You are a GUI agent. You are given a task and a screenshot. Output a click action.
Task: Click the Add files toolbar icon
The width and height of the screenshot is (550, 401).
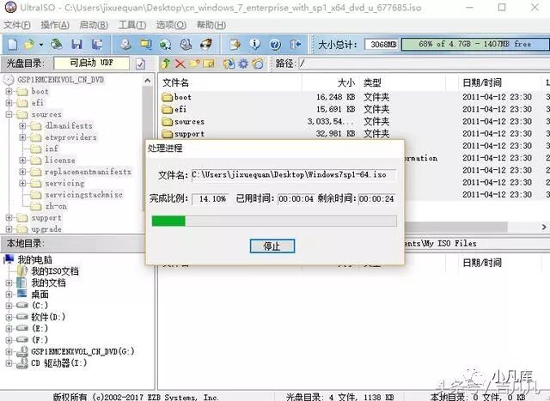[x=235, y=45]
